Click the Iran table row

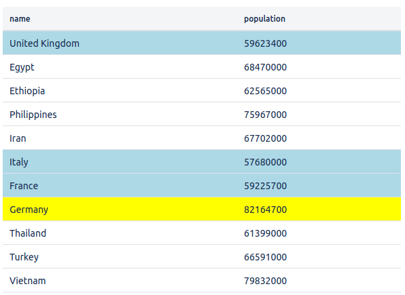pos(202,138)
